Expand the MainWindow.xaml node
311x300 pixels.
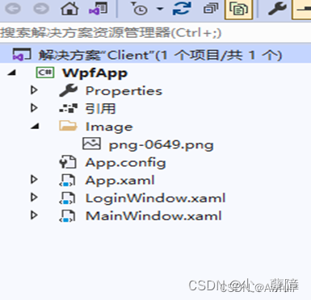[34, 215]
